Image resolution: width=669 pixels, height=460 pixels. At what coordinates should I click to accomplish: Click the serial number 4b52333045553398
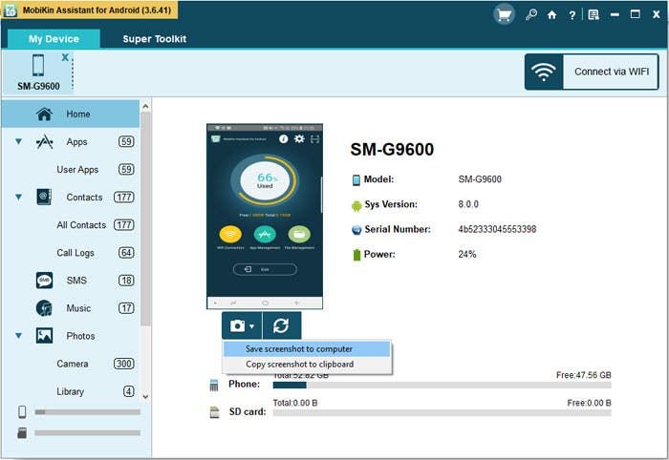(x=497, y=229)
